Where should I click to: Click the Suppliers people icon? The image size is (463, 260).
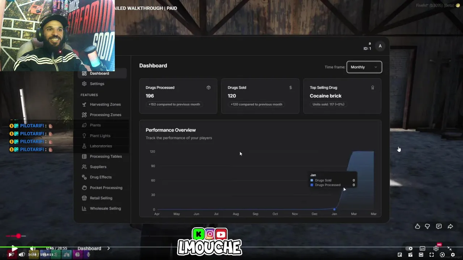click(84, 167)
